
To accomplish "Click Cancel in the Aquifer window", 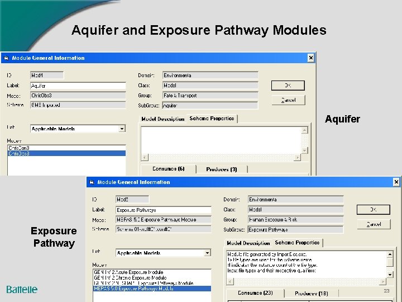I will click(x=288, y=100).
